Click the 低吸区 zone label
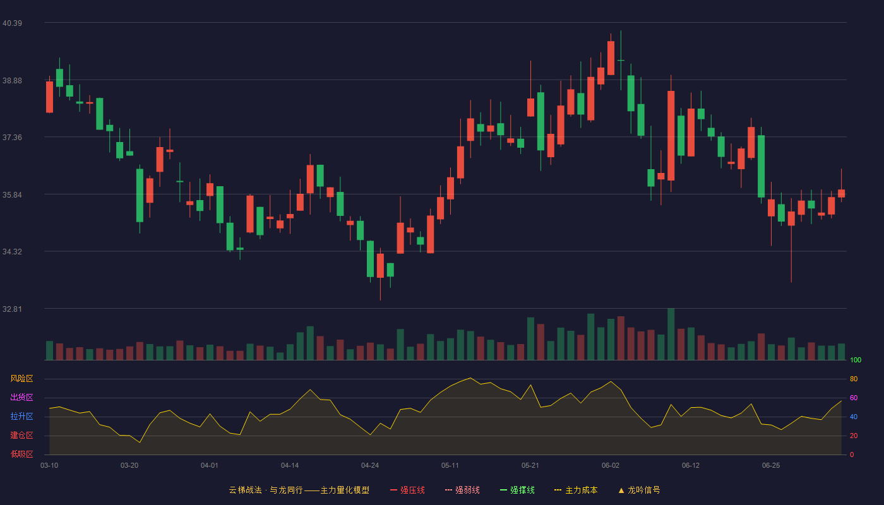The height and width of the screenshot is (505, 884). click(21, 454)
